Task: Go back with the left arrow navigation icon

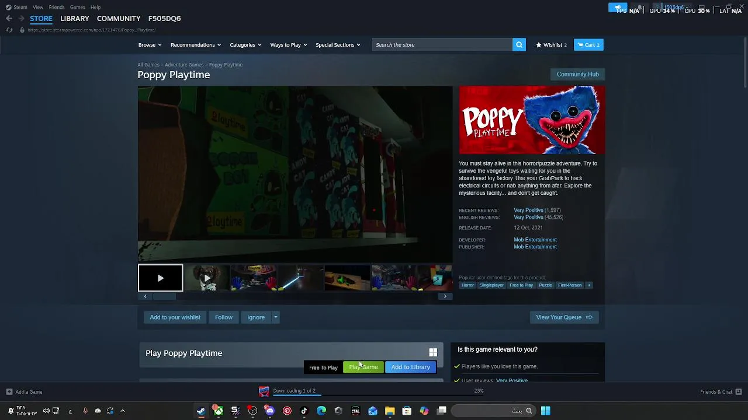Action: (x=9, y=19)
